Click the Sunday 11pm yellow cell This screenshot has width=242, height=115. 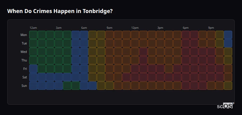(228, 86)
